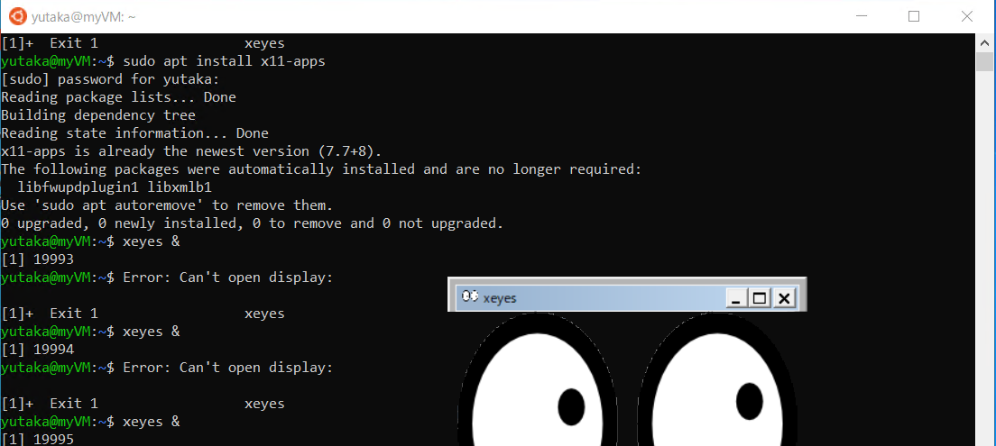Click the '[1] 19993' job line
The height and width of the screenshot is (446, 996).
[38, 259]
